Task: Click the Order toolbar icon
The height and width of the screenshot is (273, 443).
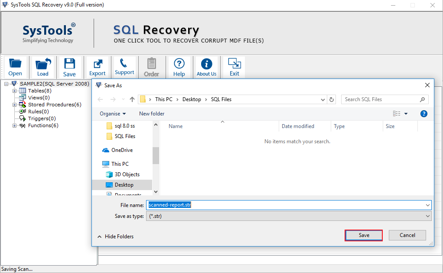Action: tap(151, 67)
